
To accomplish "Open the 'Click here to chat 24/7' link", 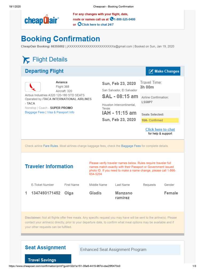I will (x=97, y=25).
